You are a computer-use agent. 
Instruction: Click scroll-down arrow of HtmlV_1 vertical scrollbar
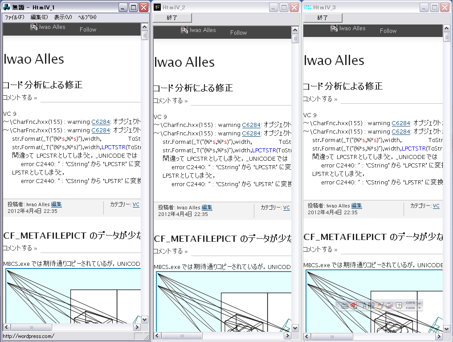144,319
